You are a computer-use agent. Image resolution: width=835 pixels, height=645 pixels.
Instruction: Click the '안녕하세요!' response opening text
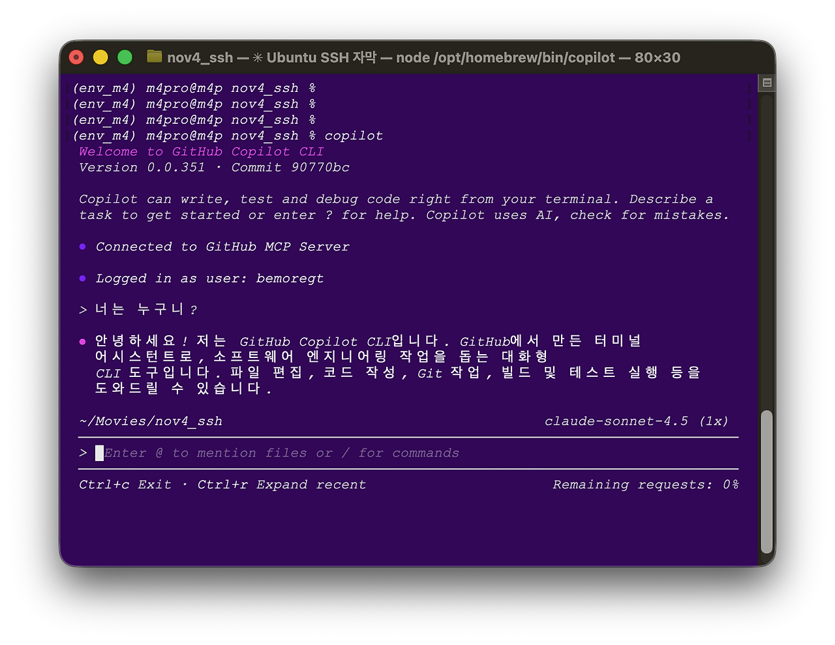point(142,341)
